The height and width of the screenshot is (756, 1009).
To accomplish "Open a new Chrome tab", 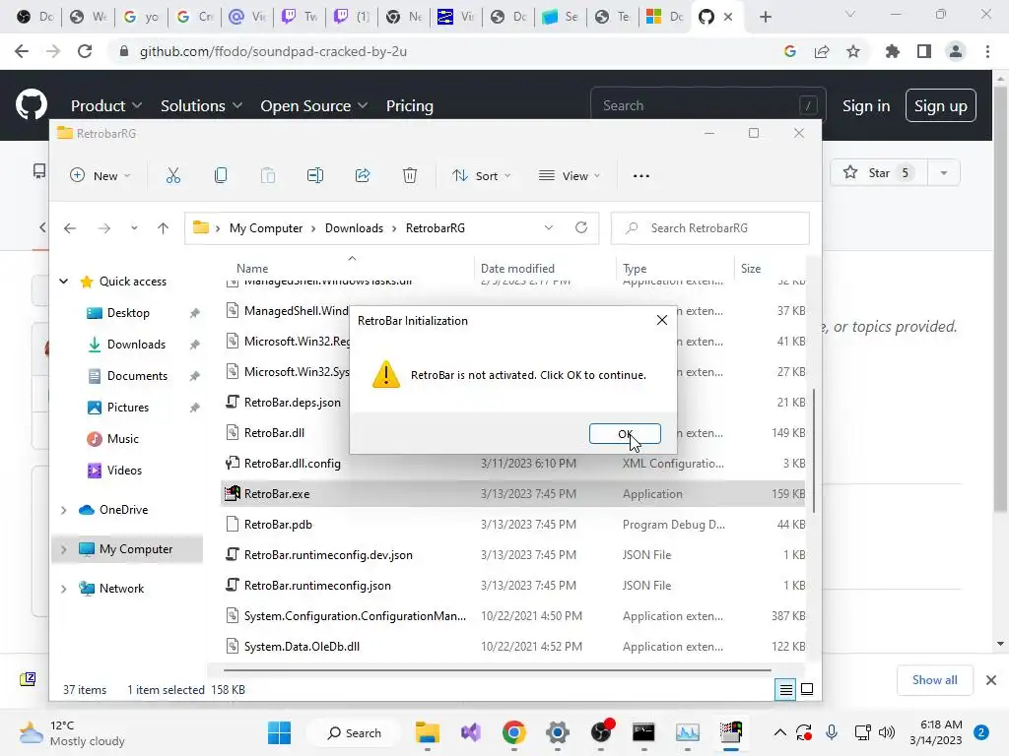I will coord(765,17).
